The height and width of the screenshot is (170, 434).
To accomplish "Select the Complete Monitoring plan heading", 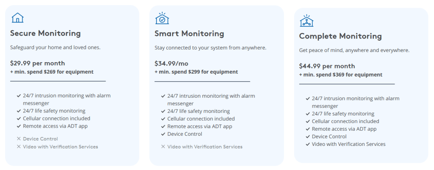I will click(x=340, y=36).
